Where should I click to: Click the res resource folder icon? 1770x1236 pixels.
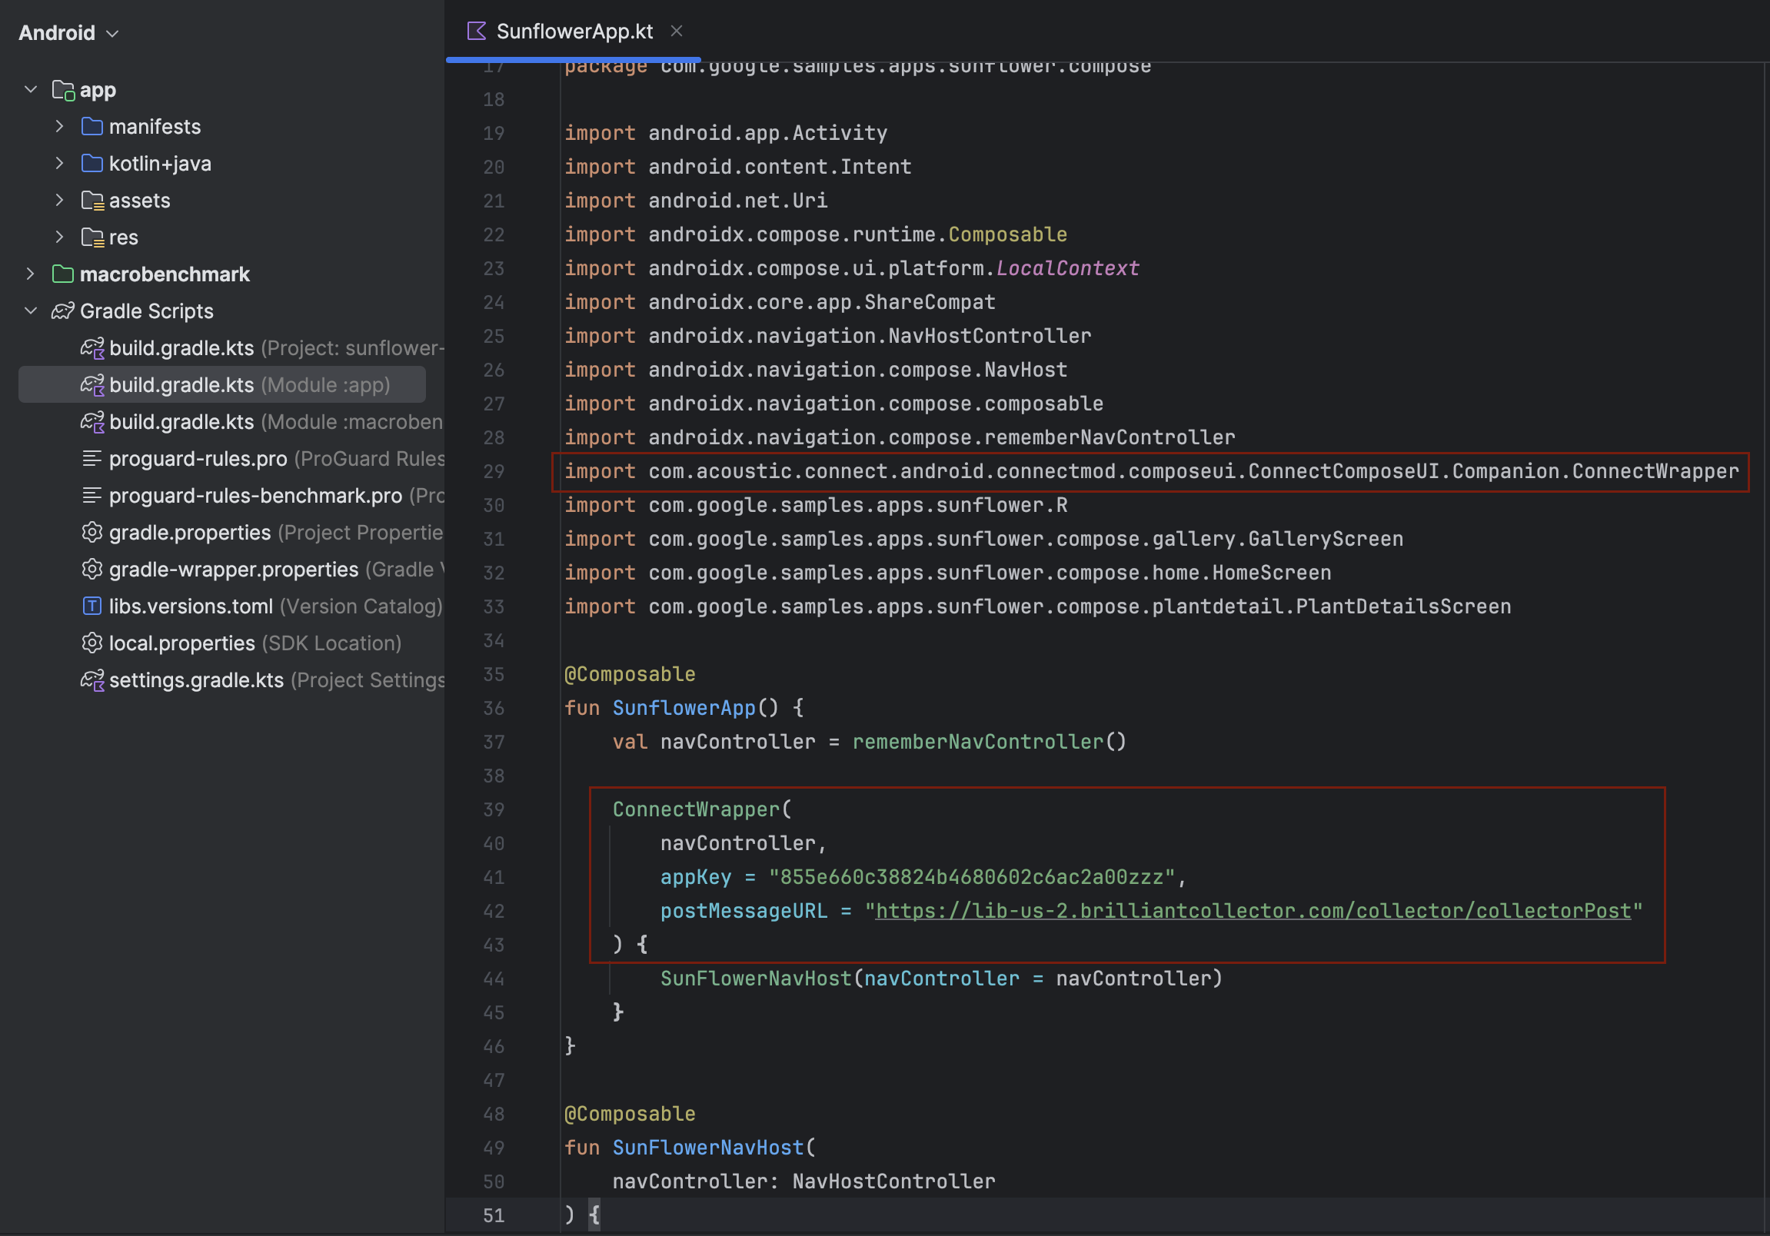point(92,238)
